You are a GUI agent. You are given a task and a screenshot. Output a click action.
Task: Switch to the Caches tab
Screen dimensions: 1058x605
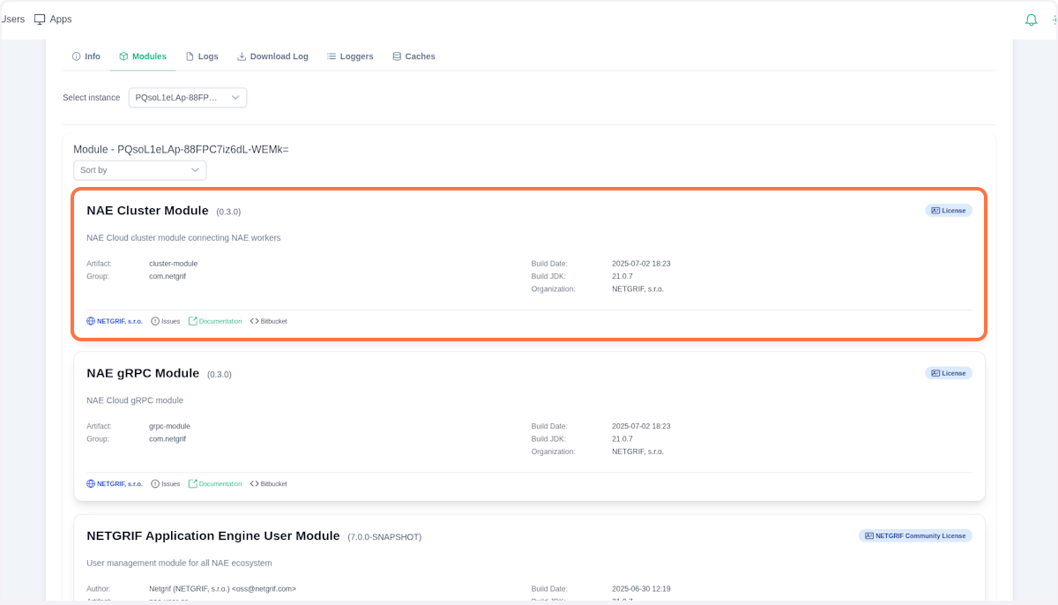pyautogui.click(x=414, y=56)
